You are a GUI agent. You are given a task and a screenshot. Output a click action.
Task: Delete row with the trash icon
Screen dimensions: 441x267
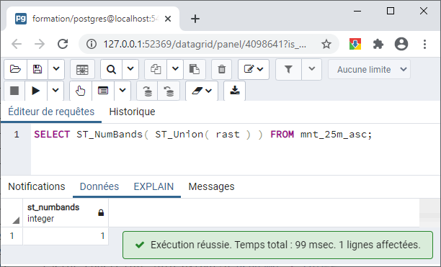(x=222, y=69)
